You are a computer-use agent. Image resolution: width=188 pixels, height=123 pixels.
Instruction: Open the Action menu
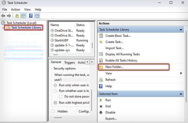pos(15,10)
